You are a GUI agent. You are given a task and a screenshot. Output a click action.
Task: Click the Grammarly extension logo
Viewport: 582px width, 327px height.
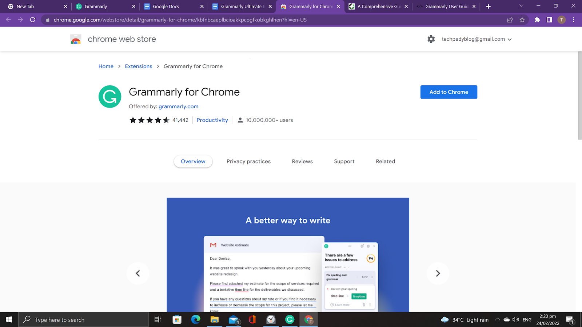(x=110, y=97)
